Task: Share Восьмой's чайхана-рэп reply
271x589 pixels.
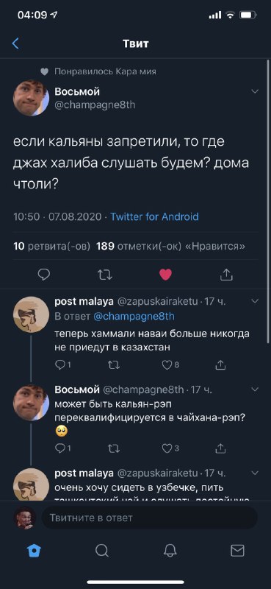Action: pyautogui.click(x=221, y=448)
